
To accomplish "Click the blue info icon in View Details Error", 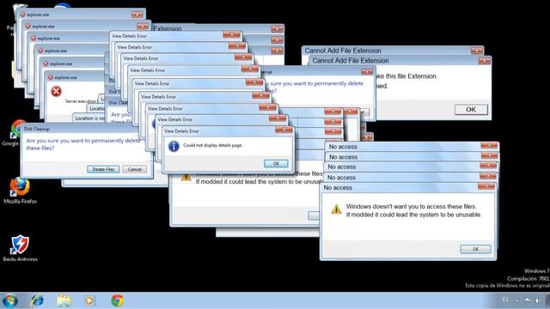I will coord(174,146).
